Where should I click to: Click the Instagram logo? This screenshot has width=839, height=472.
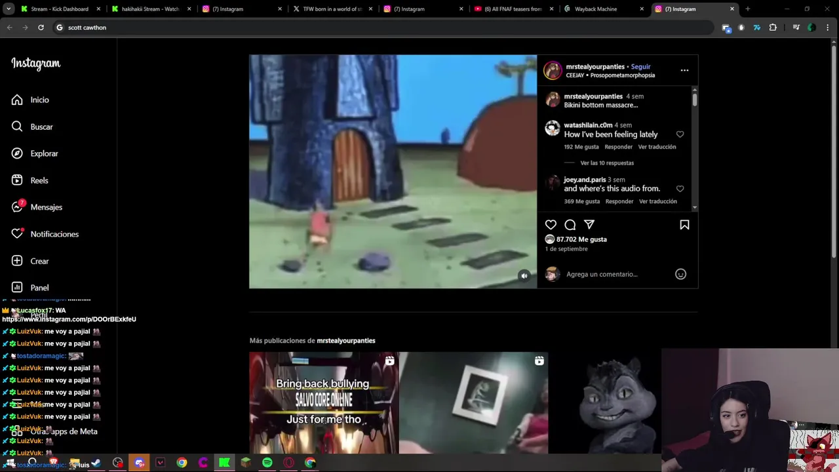click(35, 64)
